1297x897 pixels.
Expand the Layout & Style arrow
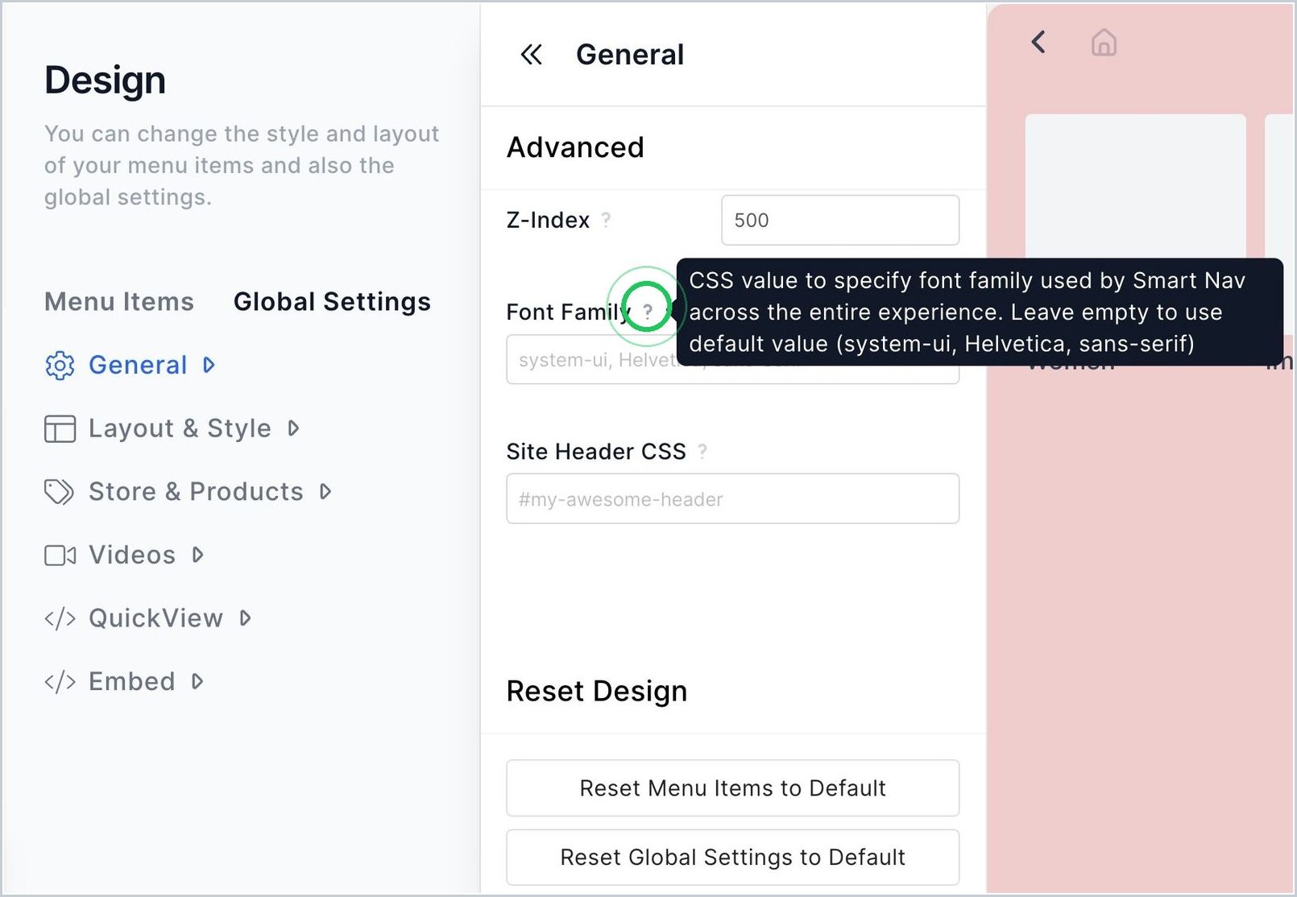coord(293,428)
